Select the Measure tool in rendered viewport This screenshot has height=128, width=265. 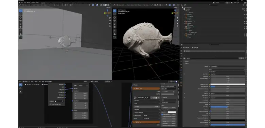[114, 34]
